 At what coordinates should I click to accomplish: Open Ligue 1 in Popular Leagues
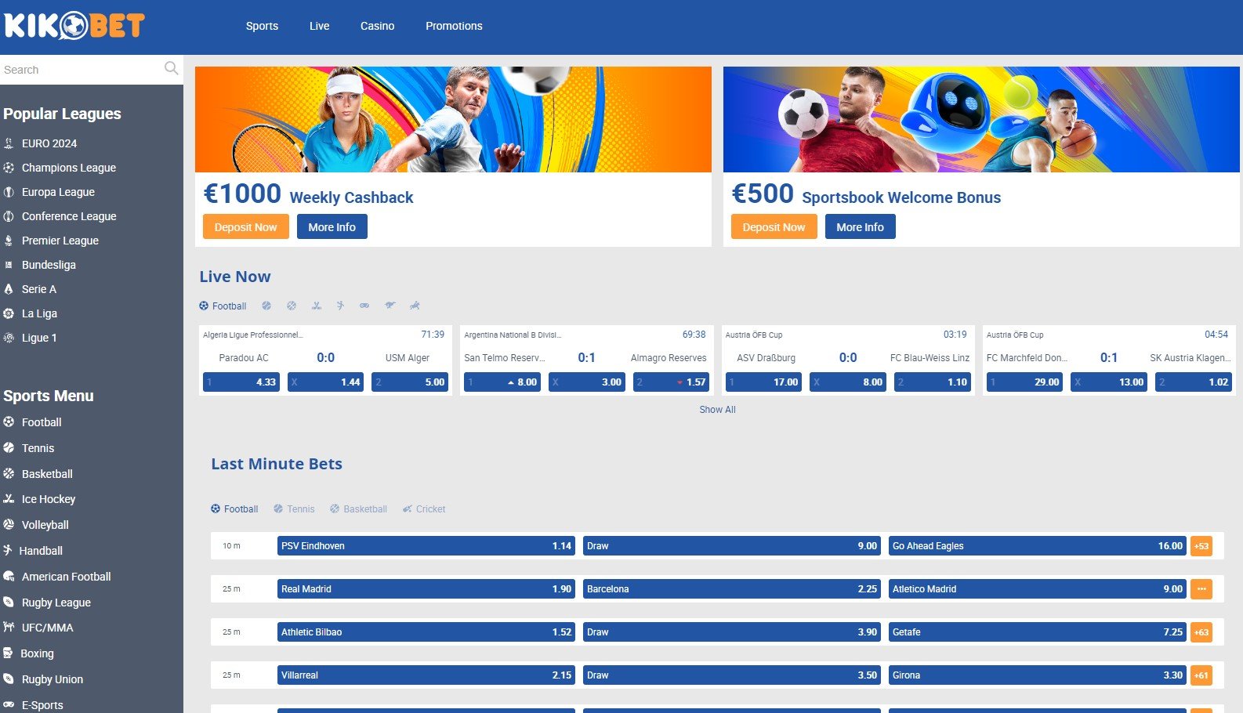39,338
